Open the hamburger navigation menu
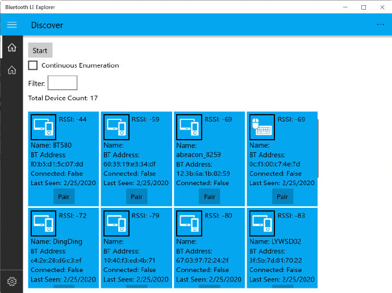 click(12, 25)
